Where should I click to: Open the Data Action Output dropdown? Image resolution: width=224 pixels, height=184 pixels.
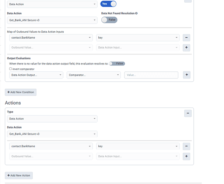(x=36, y=75)
